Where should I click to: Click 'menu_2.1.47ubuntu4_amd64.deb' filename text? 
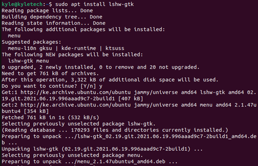point(121,162)
